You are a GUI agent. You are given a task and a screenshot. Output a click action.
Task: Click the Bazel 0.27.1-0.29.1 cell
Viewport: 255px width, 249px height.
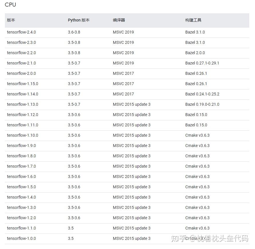coord(201,63)
